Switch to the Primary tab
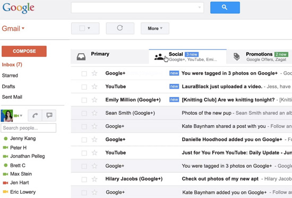 pyautogui.click(x=110, y=57)
